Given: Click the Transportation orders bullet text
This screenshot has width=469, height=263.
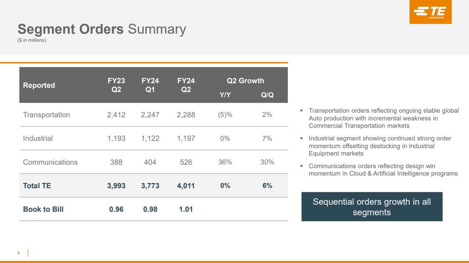Looking at the screenshot, I should point(384,118).
